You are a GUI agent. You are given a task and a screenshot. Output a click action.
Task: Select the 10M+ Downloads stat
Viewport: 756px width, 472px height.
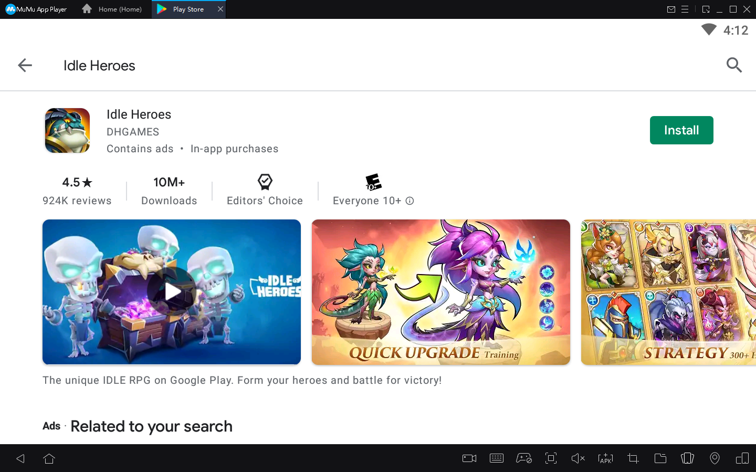(x=169, y=190)
